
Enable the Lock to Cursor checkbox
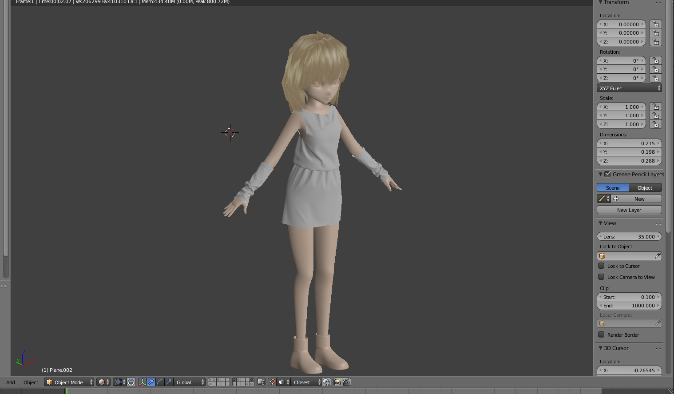pos(601,266)
